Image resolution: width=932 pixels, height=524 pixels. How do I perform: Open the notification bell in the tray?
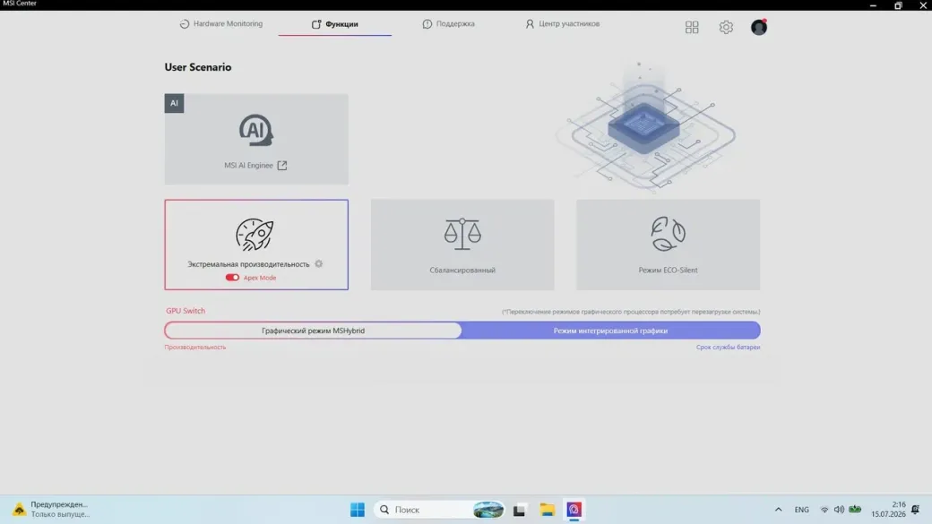tap(915, 510)
